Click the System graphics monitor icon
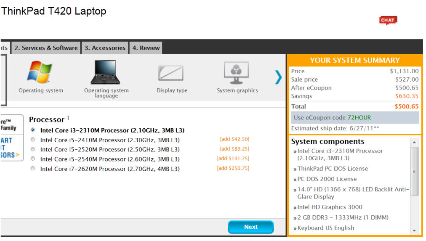 [x=237, y=73]
